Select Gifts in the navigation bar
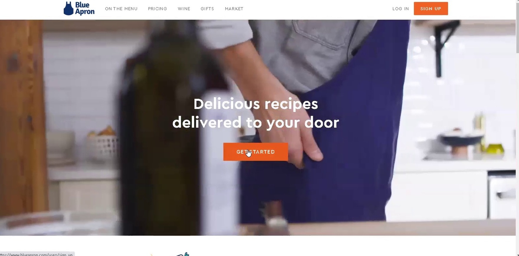 click(x=207, y=9)
